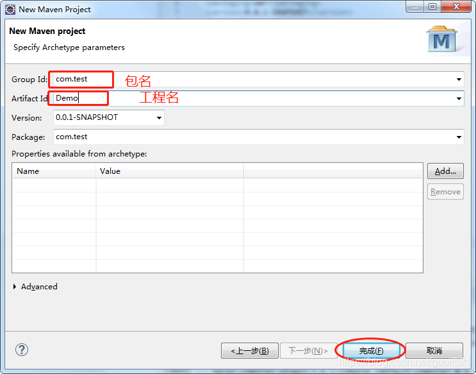Click the Group Id field containing com.test
This screenshot has height=374, width=476.
[259, 80]
